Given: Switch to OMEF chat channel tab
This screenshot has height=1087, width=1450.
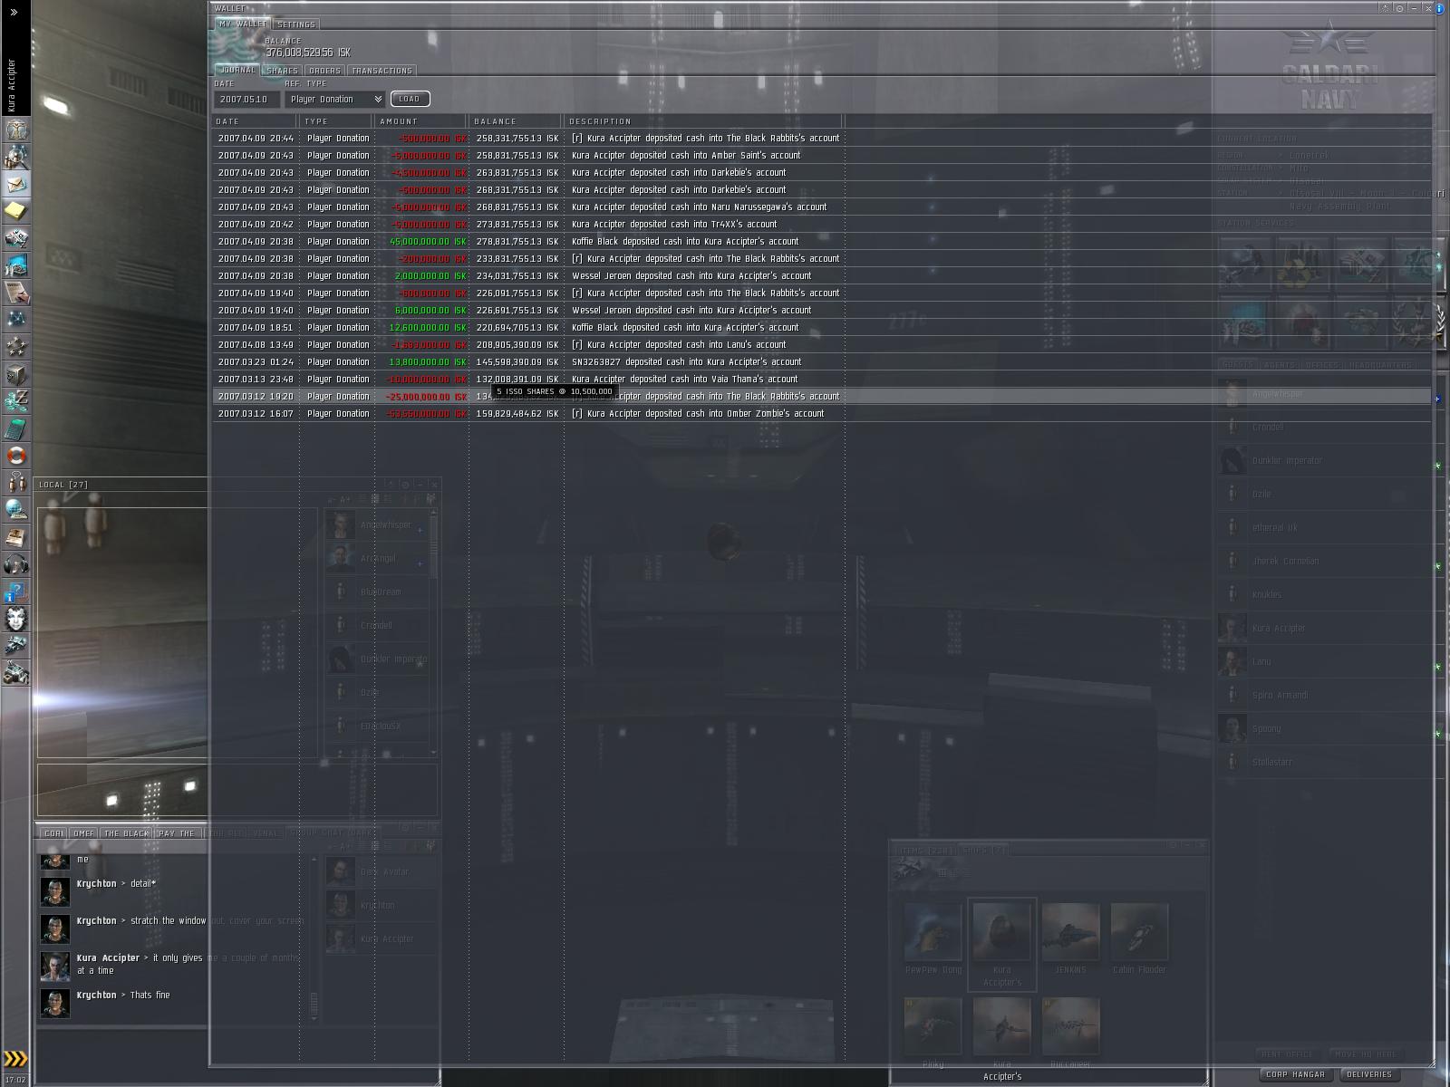Looking at the screenshot, I should [83, 833].
